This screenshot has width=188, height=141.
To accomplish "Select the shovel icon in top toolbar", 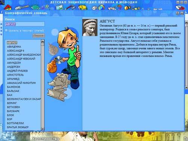I will click(22, 8).
